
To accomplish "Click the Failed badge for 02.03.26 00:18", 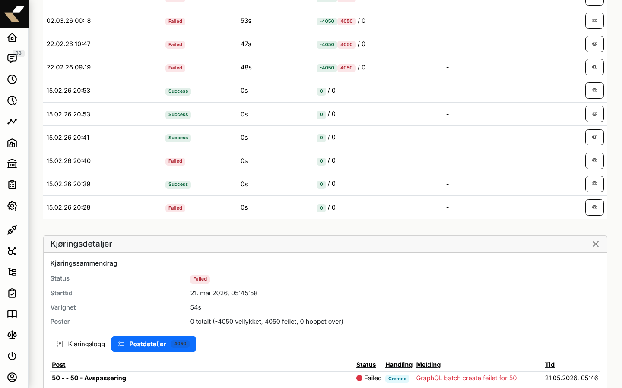I will click(x=175, y=21).
